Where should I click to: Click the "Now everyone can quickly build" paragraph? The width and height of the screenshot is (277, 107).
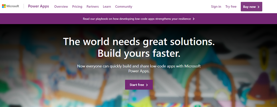[x=139, y=68]
